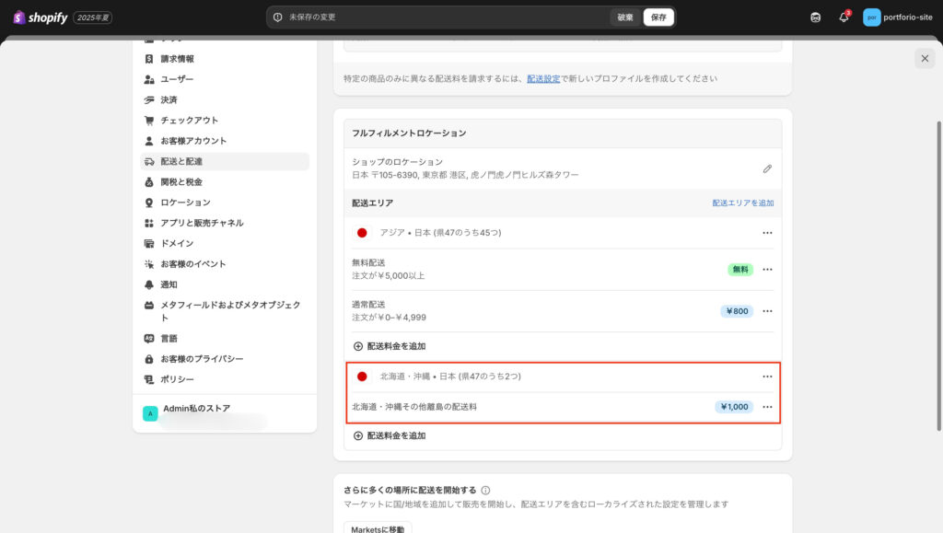Select 関税と税金 in settings sidebar
943x533 pixels.
click(181, 181)
